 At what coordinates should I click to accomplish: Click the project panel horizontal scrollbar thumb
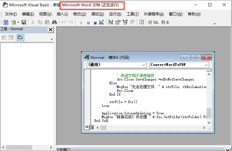(x=19, y=147)
